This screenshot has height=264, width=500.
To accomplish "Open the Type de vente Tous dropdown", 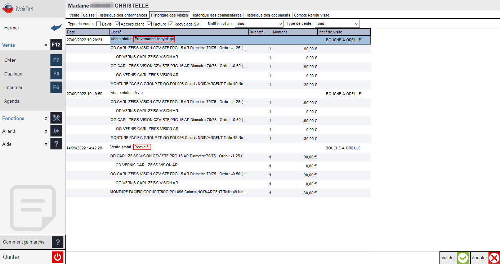I will tap(337, 24).
